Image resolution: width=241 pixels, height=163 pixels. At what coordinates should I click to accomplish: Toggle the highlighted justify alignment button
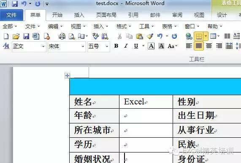[x=199, y=46]
